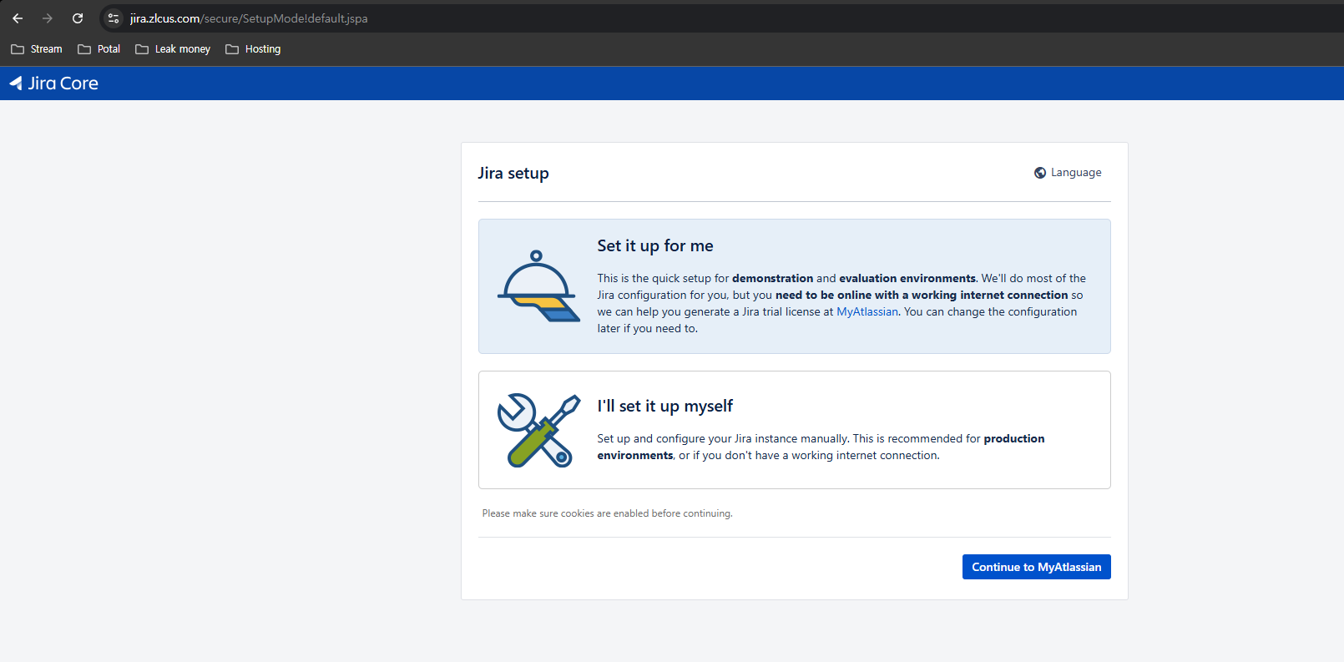Open the Hosting bookmark folder
The height and width of the screenshot is (662, 1344).
tap(253, 49)
